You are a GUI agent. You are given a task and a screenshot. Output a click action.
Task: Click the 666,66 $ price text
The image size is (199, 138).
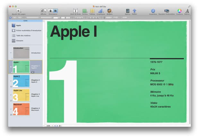pyautogui.click(x=155, y=73)
